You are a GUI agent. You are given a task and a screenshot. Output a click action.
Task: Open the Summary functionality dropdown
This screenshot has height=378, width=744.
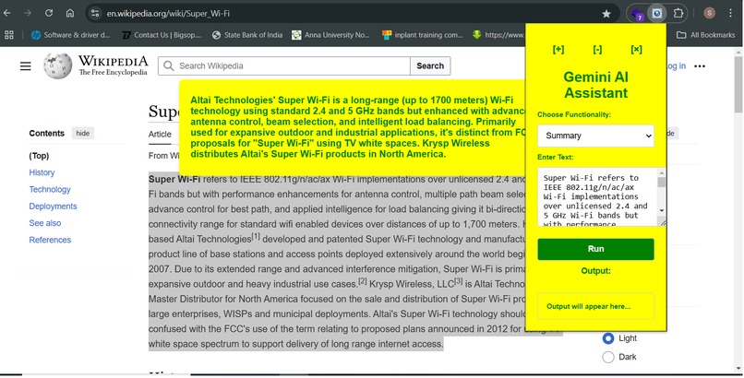(x=596, y=136)
